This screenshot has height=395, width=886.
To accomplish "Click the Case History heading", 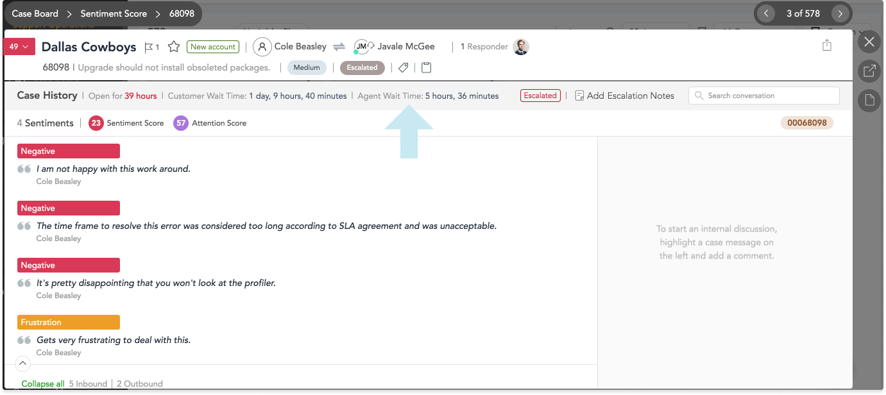I will 47,95.
